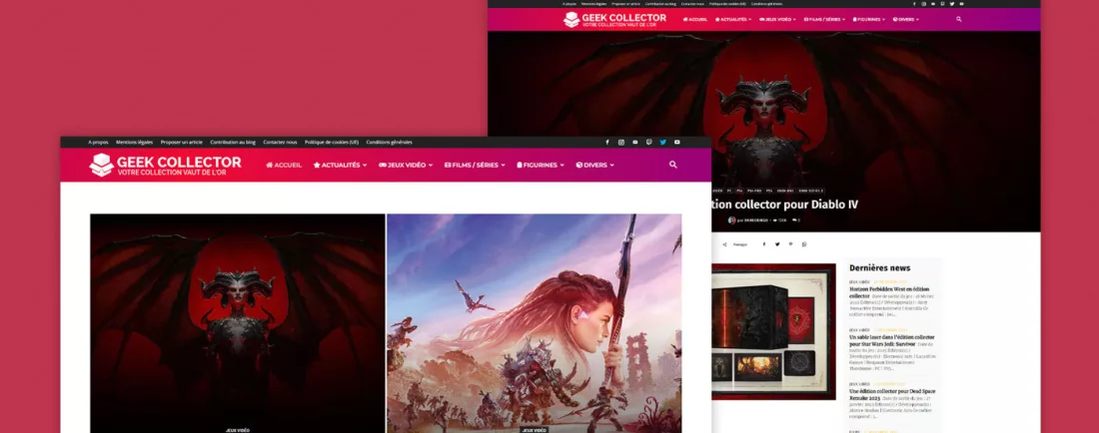Expand Divers menu in back window
This screenshot has width=1099, height=433.
[x=906, y=20]
